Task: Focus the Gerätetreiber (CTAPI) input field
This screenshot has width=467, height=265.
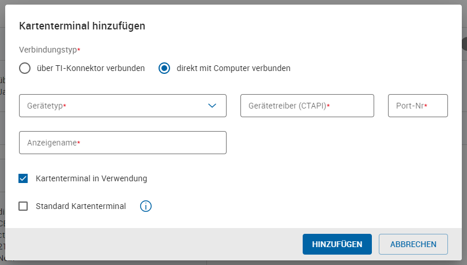Action: [x=307, y=106]
